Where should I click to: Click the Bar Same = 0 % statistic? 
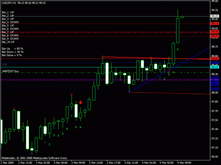(x=12, y=55)
